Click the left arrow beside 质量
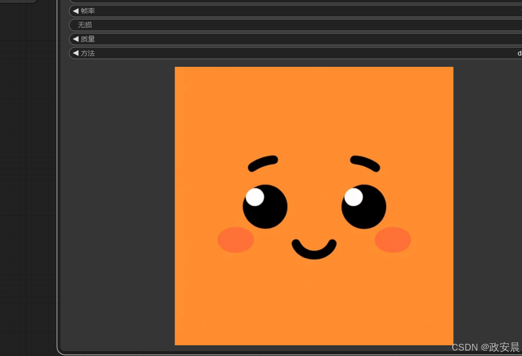 [76, 39]
